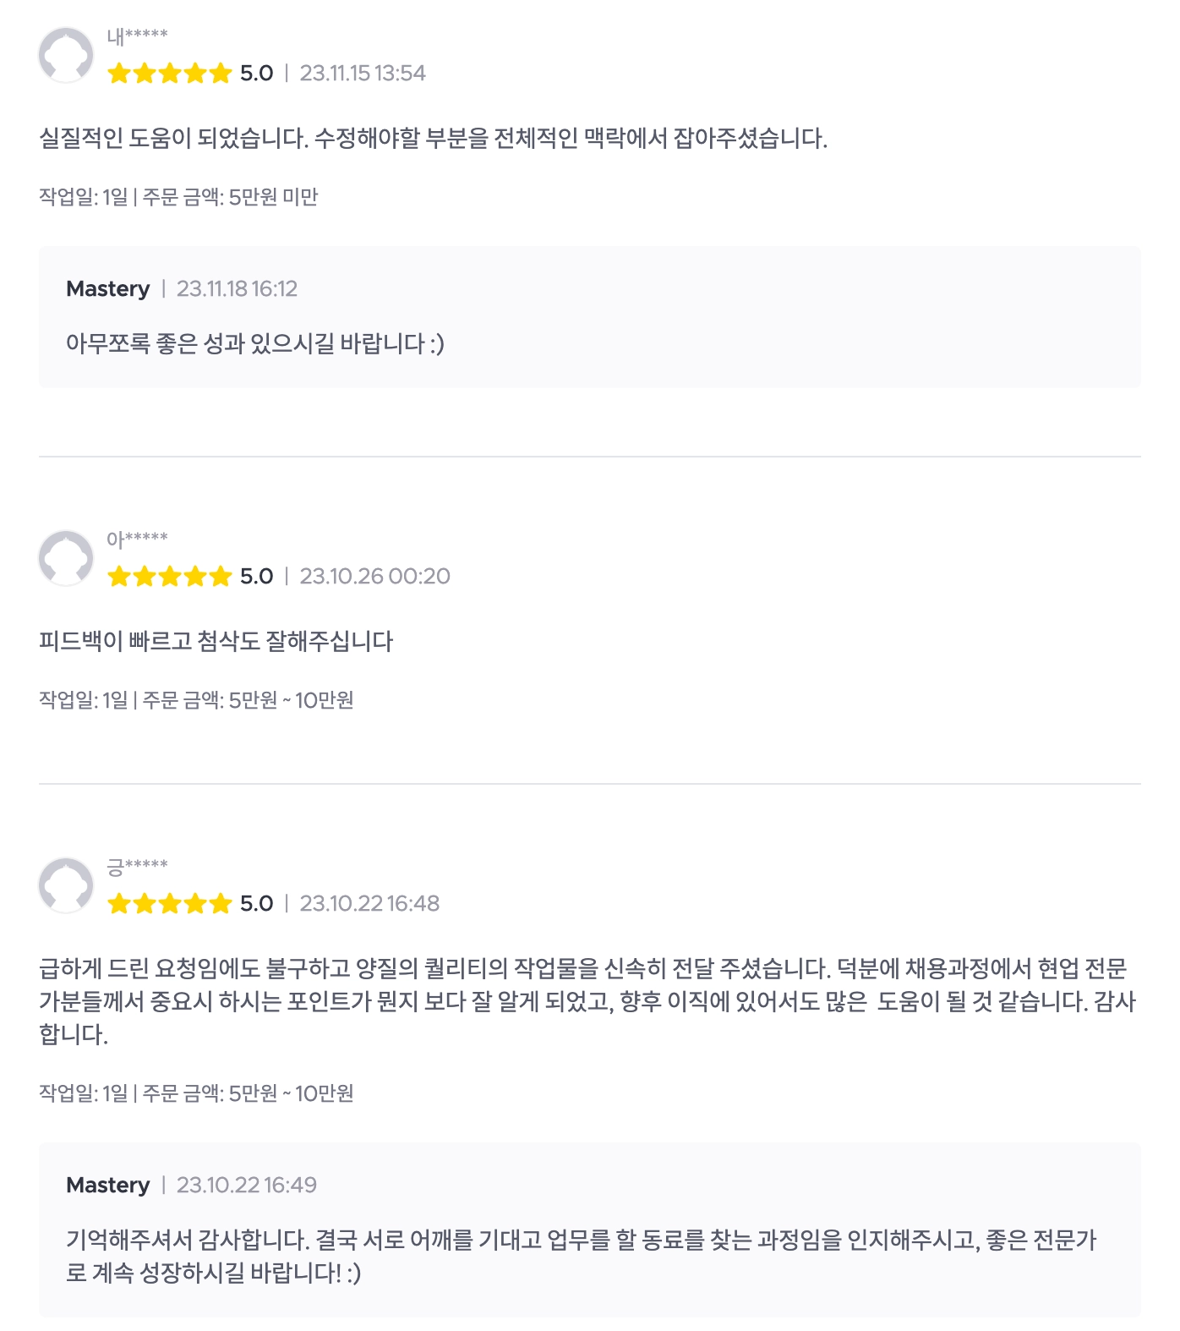Click the avatar of reviewer 내*****
Image resolution: width=1180 pixels, height=1331 pixels.
pyautogui.click(x=66, y=55)
